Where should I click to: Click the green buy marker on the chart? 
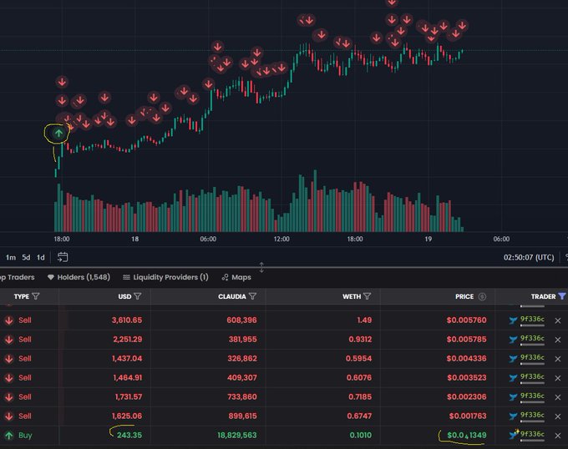pos(58,134)
